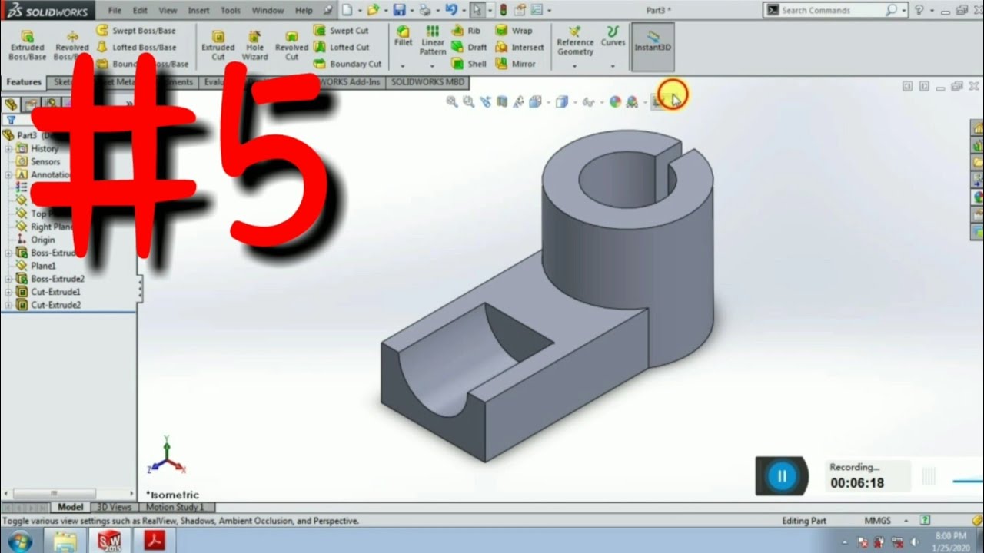This screenshot has height=553, width=984.
Task: Choose the Lofted Cut tool
Action: [341, 47]
